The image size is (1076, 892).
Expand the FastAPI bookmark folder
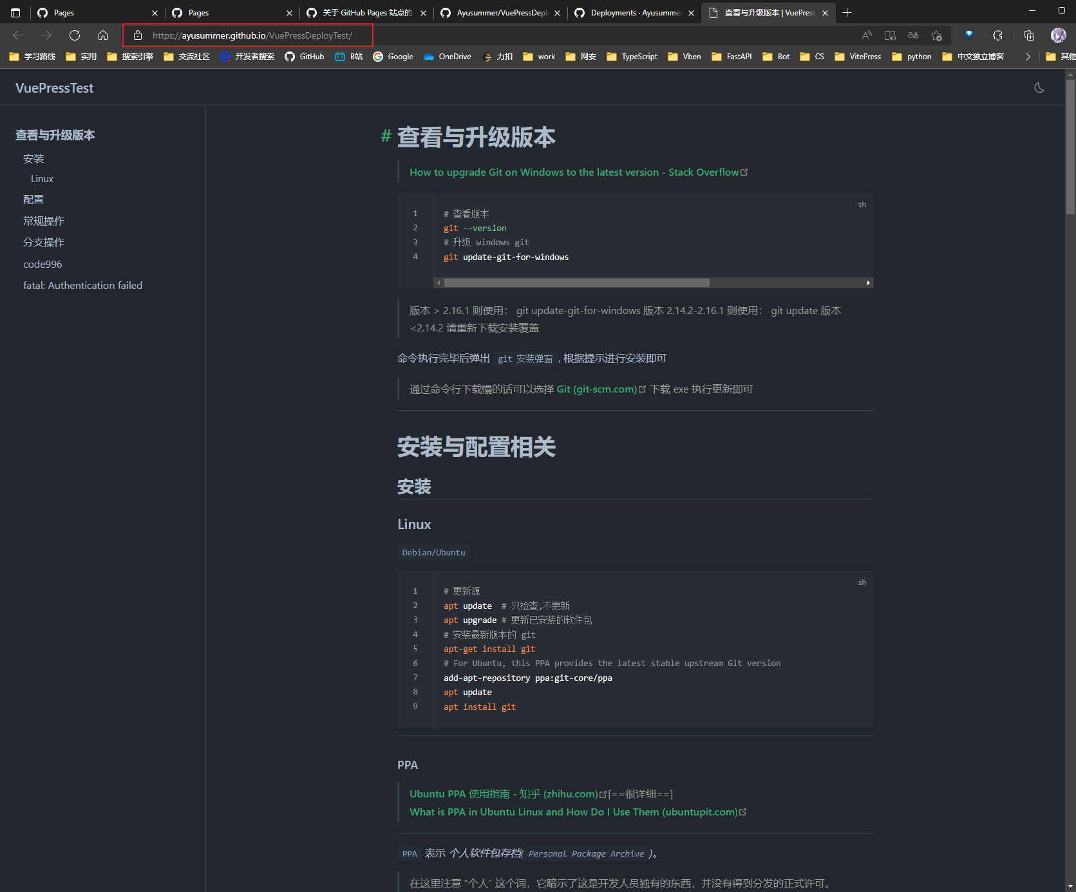point(731,57)
